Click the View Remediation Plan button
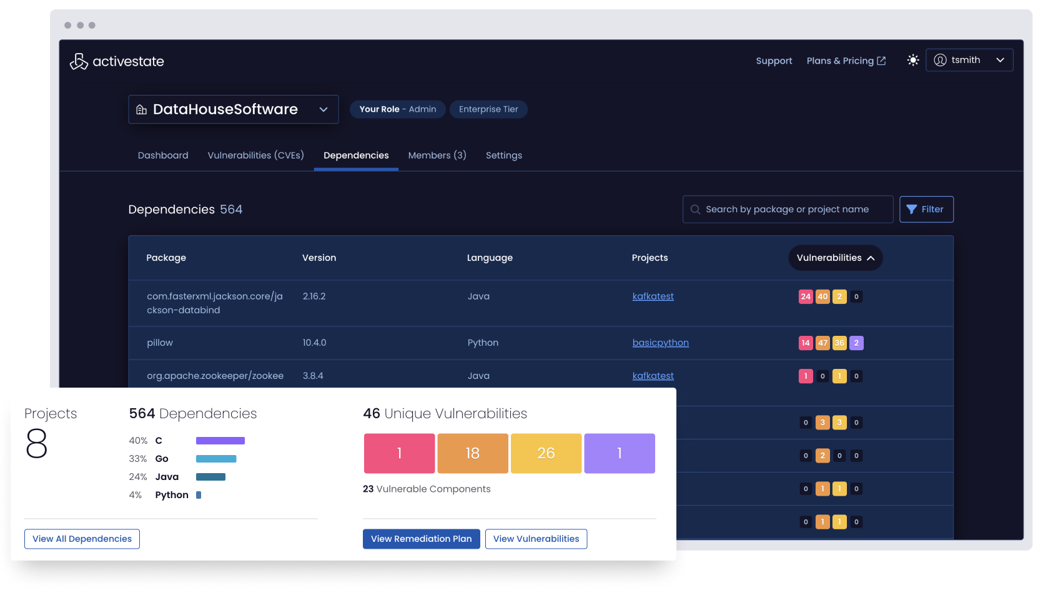This screenshot has height=593, width=1043. point(421,539)
